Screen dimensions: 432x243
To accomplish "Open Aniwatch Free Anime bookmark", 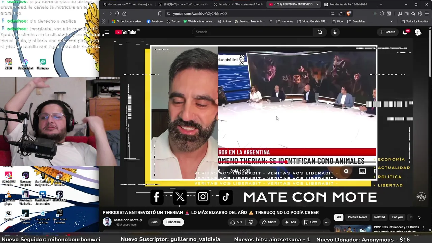I will [x=249, y=21].
